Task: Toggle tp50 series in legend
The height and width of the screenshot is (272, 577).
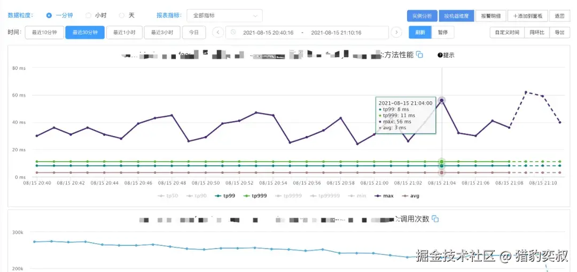Action: 168,196
